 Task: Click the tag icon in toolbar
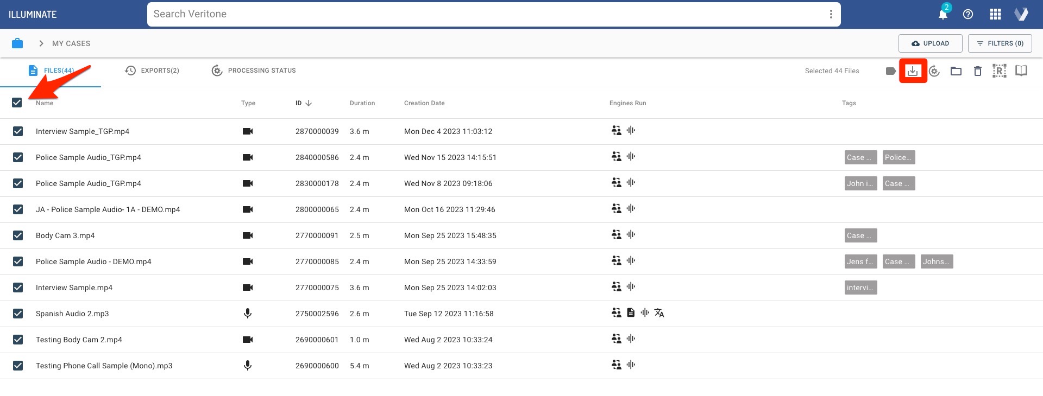tap(890, 71)
